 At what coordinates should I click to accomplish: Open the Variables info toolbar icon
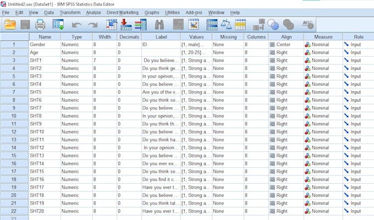(141, 25)
